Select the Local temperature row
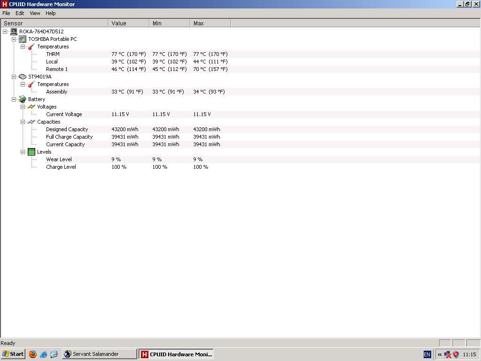The image size is (481, 361). pyautogui.click(x=240, y=62)
